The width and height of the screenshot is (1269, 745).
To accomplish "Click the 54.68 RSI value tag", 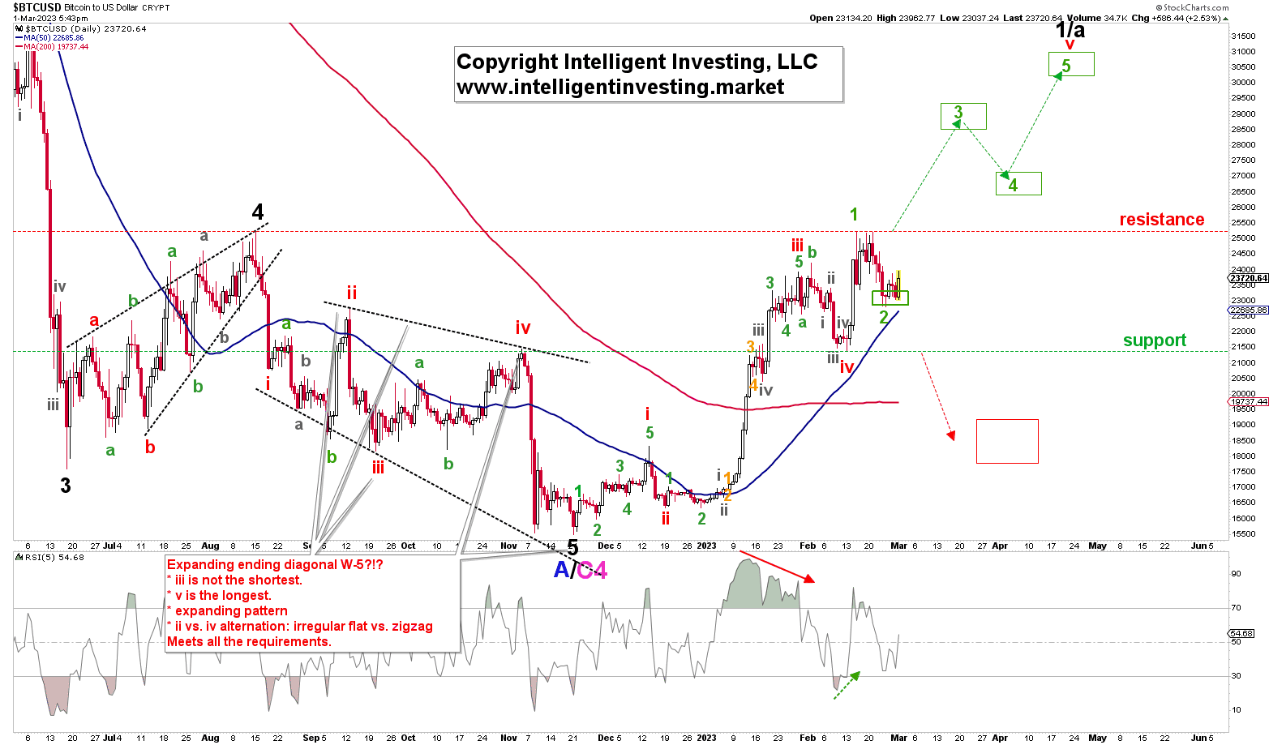I will pos(1242,634).
